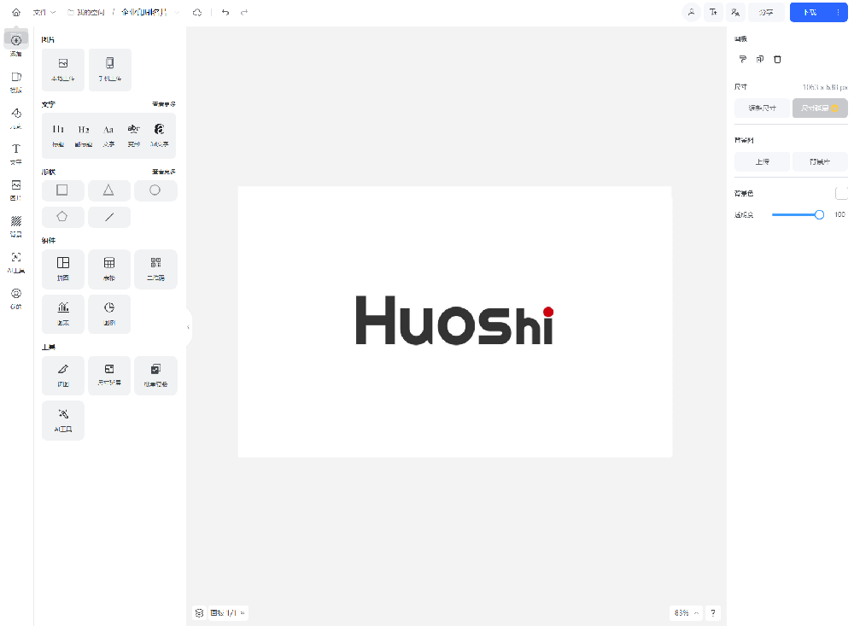This screenshot has height=626, width=854.
Task: Insert a line shape
Action: click(109, 217)
